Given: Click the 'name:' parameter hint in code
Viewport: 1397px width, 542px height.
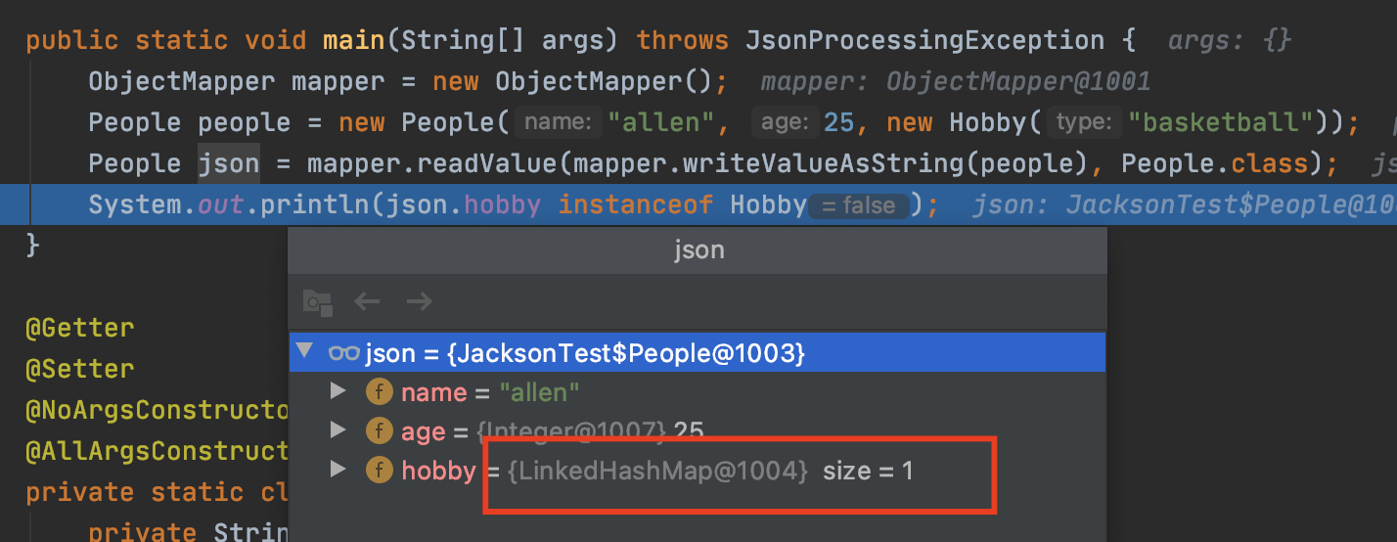Looking at the screenshot, I should tap(559, 122).
